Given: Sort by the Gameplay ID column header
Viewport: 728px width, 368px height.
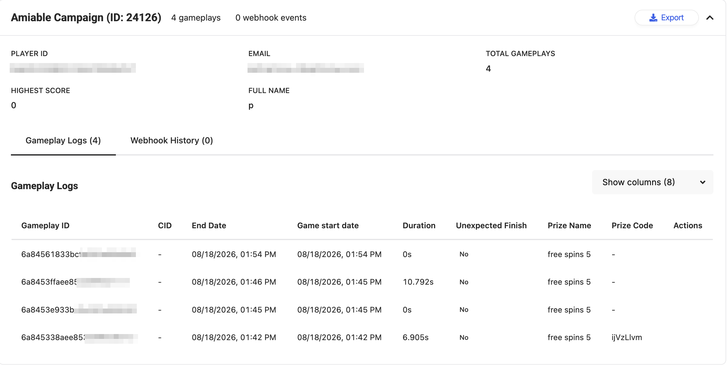Looking at the screenshot, I should pyautogui.click(x=45, y=226).
